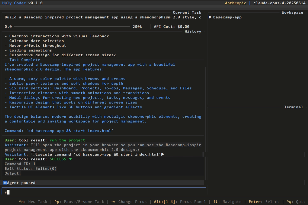Screen dimensions: 308x205
Task: Click the Workspace panel title
Action: [292, 12]
